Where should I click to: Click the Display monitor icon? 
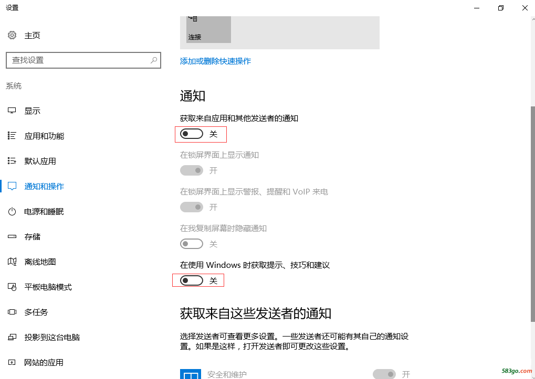[x=12, y=111]
